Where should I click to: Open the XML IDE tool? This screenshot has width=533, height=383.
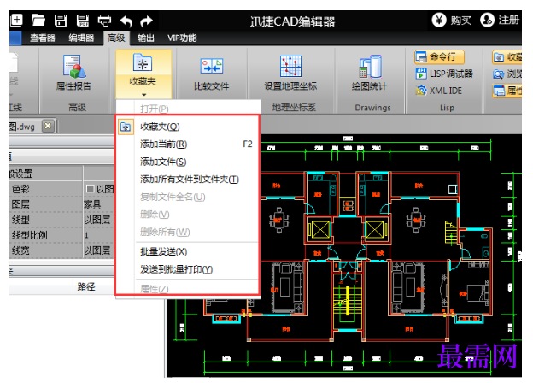pos(439,91)
